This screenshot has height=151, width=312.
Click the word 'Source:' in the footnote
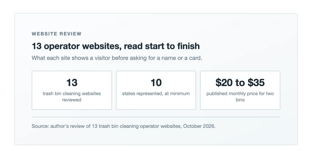point(40,126)
